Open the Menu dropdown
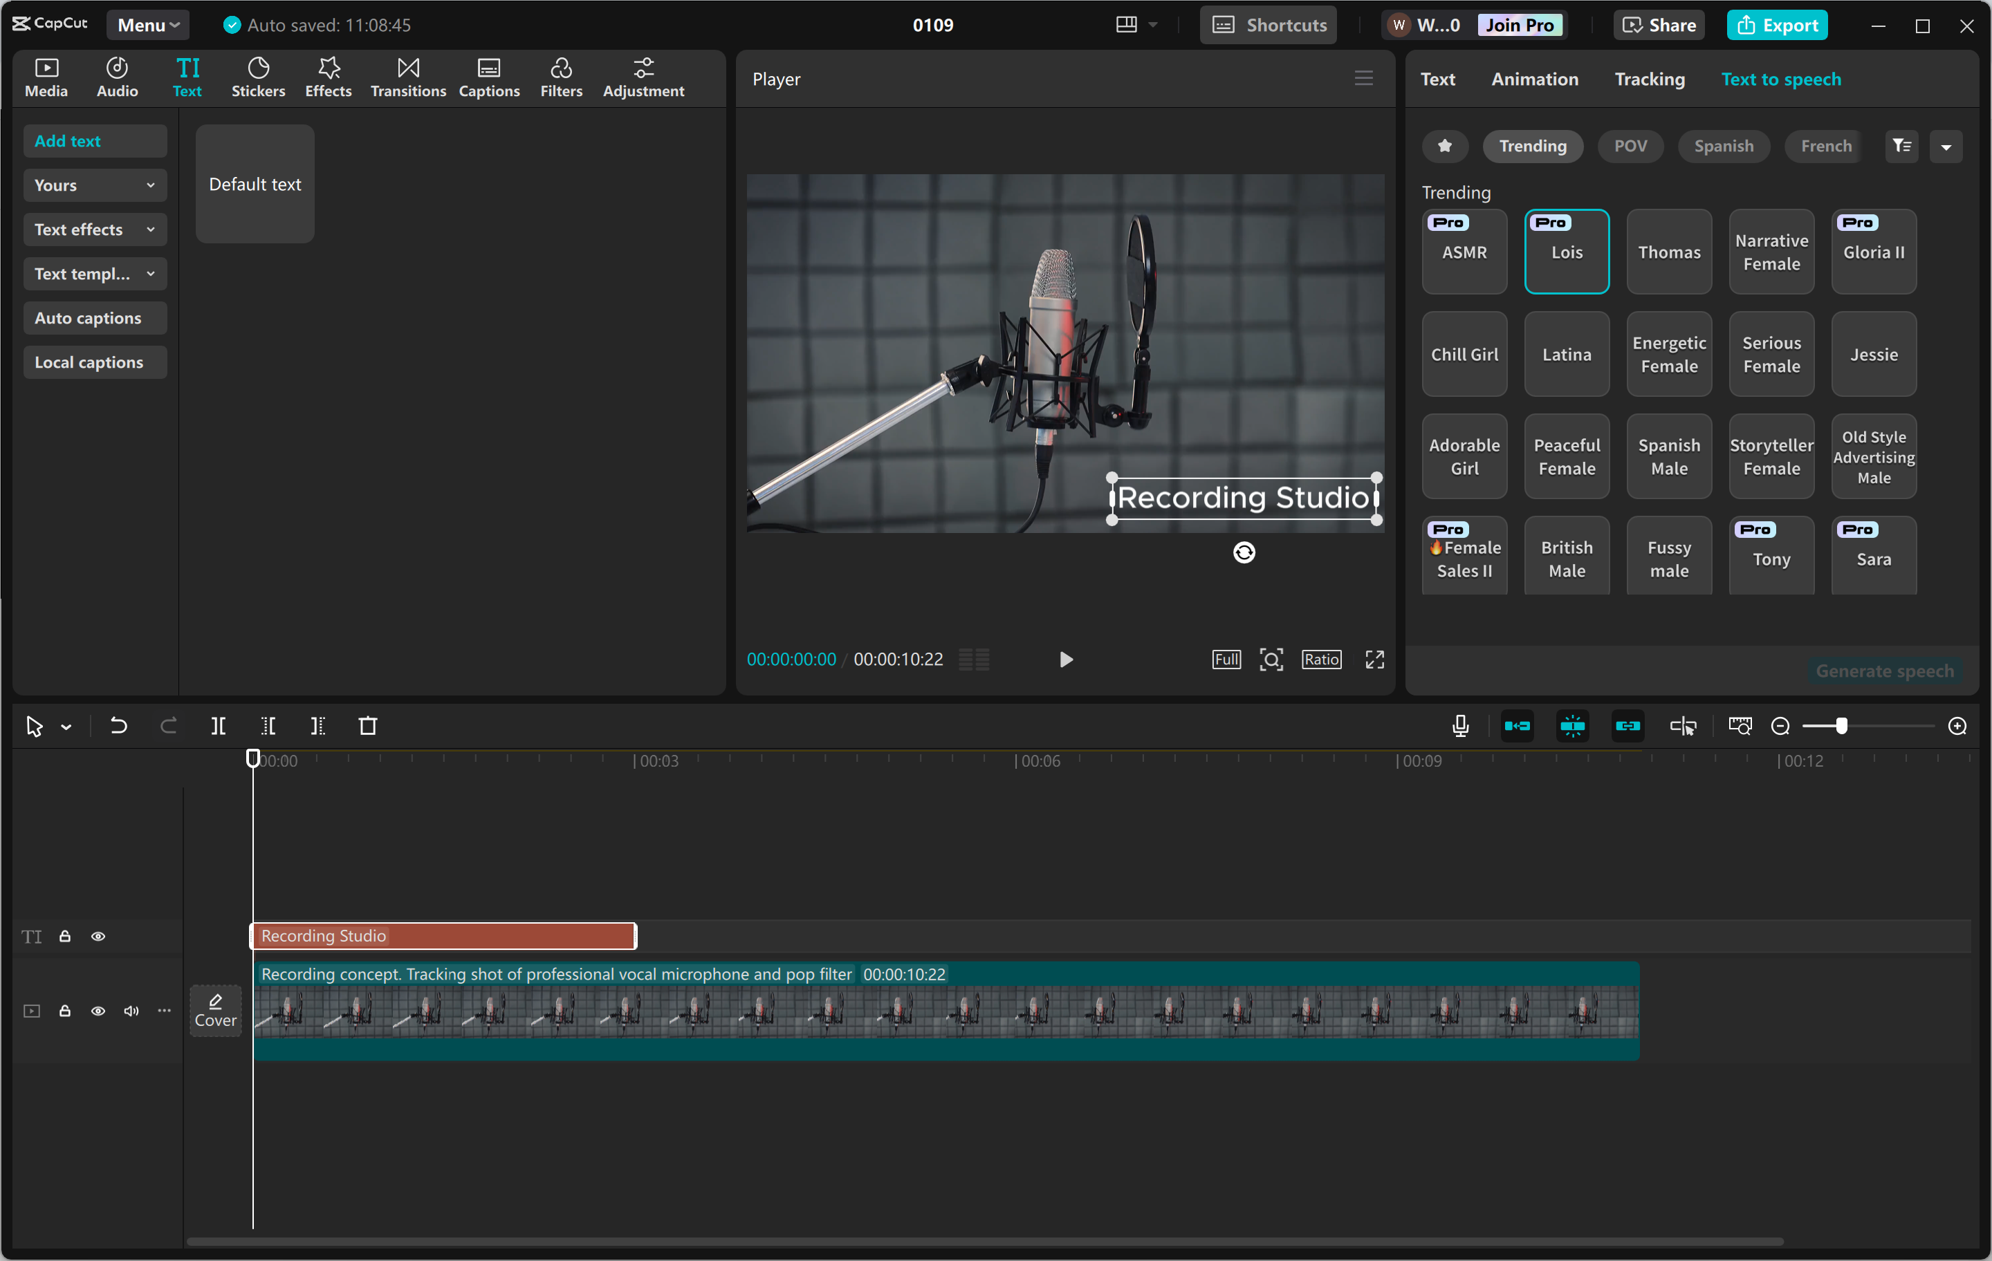 pyautogui.click(x=147, y=25)
